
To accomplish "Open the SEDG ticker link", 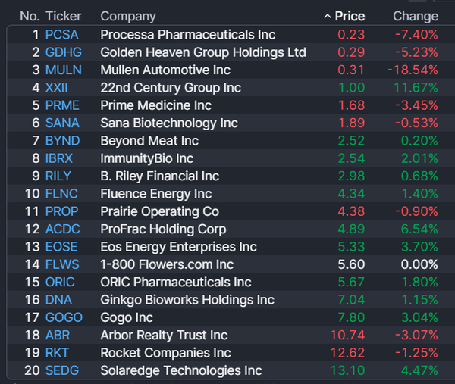I will (x=62, y=370).
